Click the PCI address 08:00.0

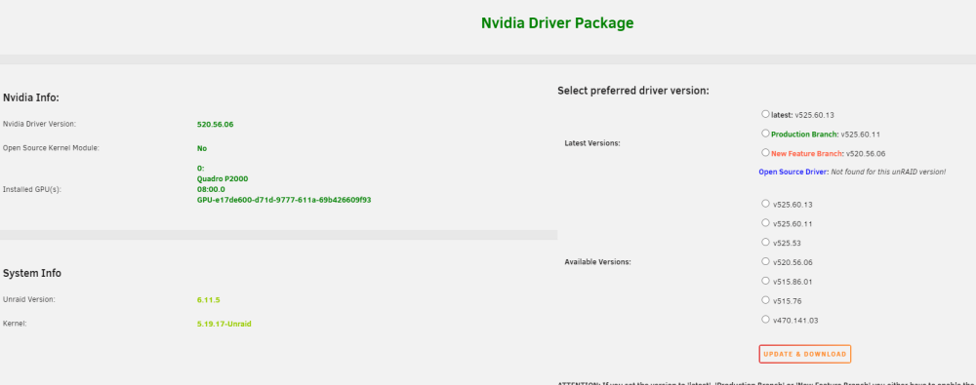coord(211,190)
